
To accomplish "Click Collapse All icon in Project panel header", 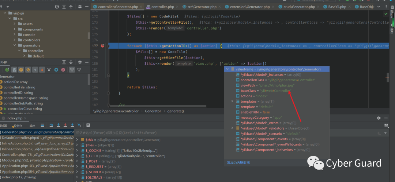I will (71, 7).
